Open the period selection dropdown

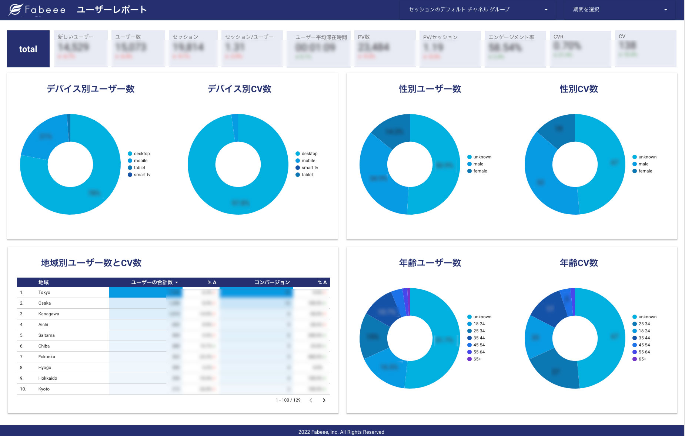[x=619, y=10]
